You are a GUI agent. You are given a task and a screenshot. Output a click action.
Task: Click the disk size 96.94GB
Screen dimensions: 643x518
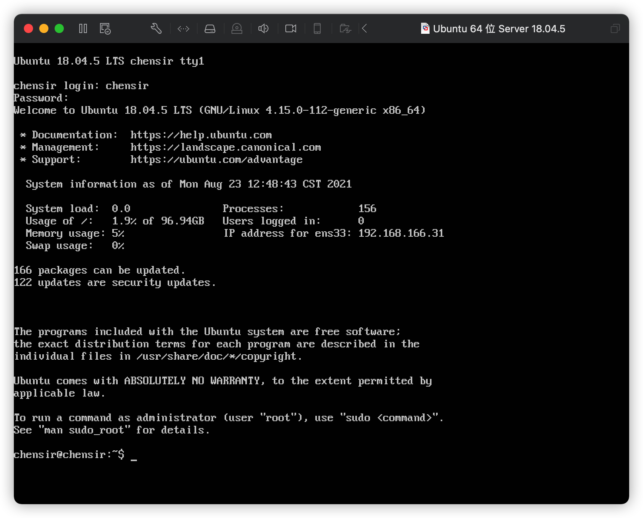183,221
